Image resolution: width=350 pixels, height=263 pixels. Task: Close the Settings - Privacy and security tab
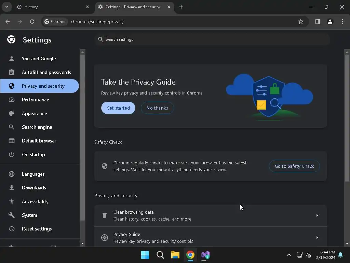click(x=169, y=7)
